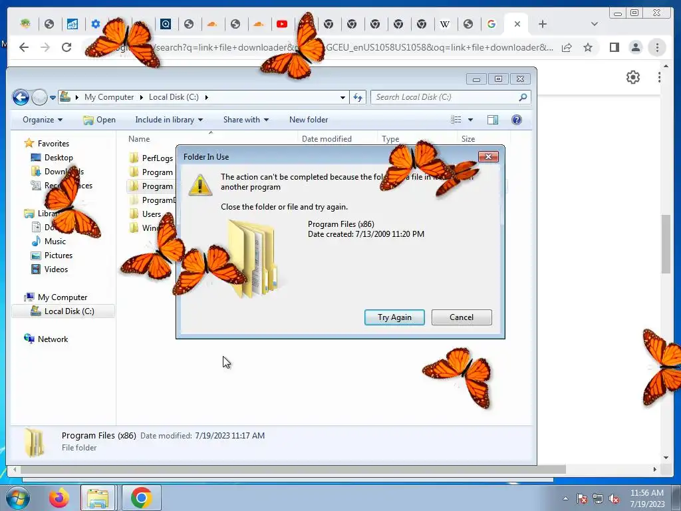Click muted volume tray icon
The width and height of the screenshot is (681, 511).
pos(614,499)
